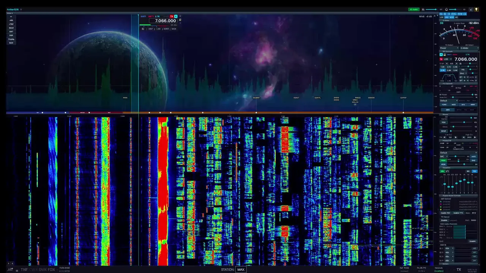Toggle the SQL squelch button

463,69
